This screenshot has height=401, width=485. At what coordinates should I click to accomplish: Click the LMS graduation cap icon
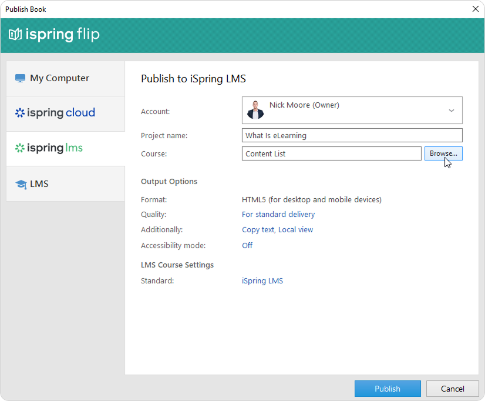pyautogui.click(x=21, y=184)
